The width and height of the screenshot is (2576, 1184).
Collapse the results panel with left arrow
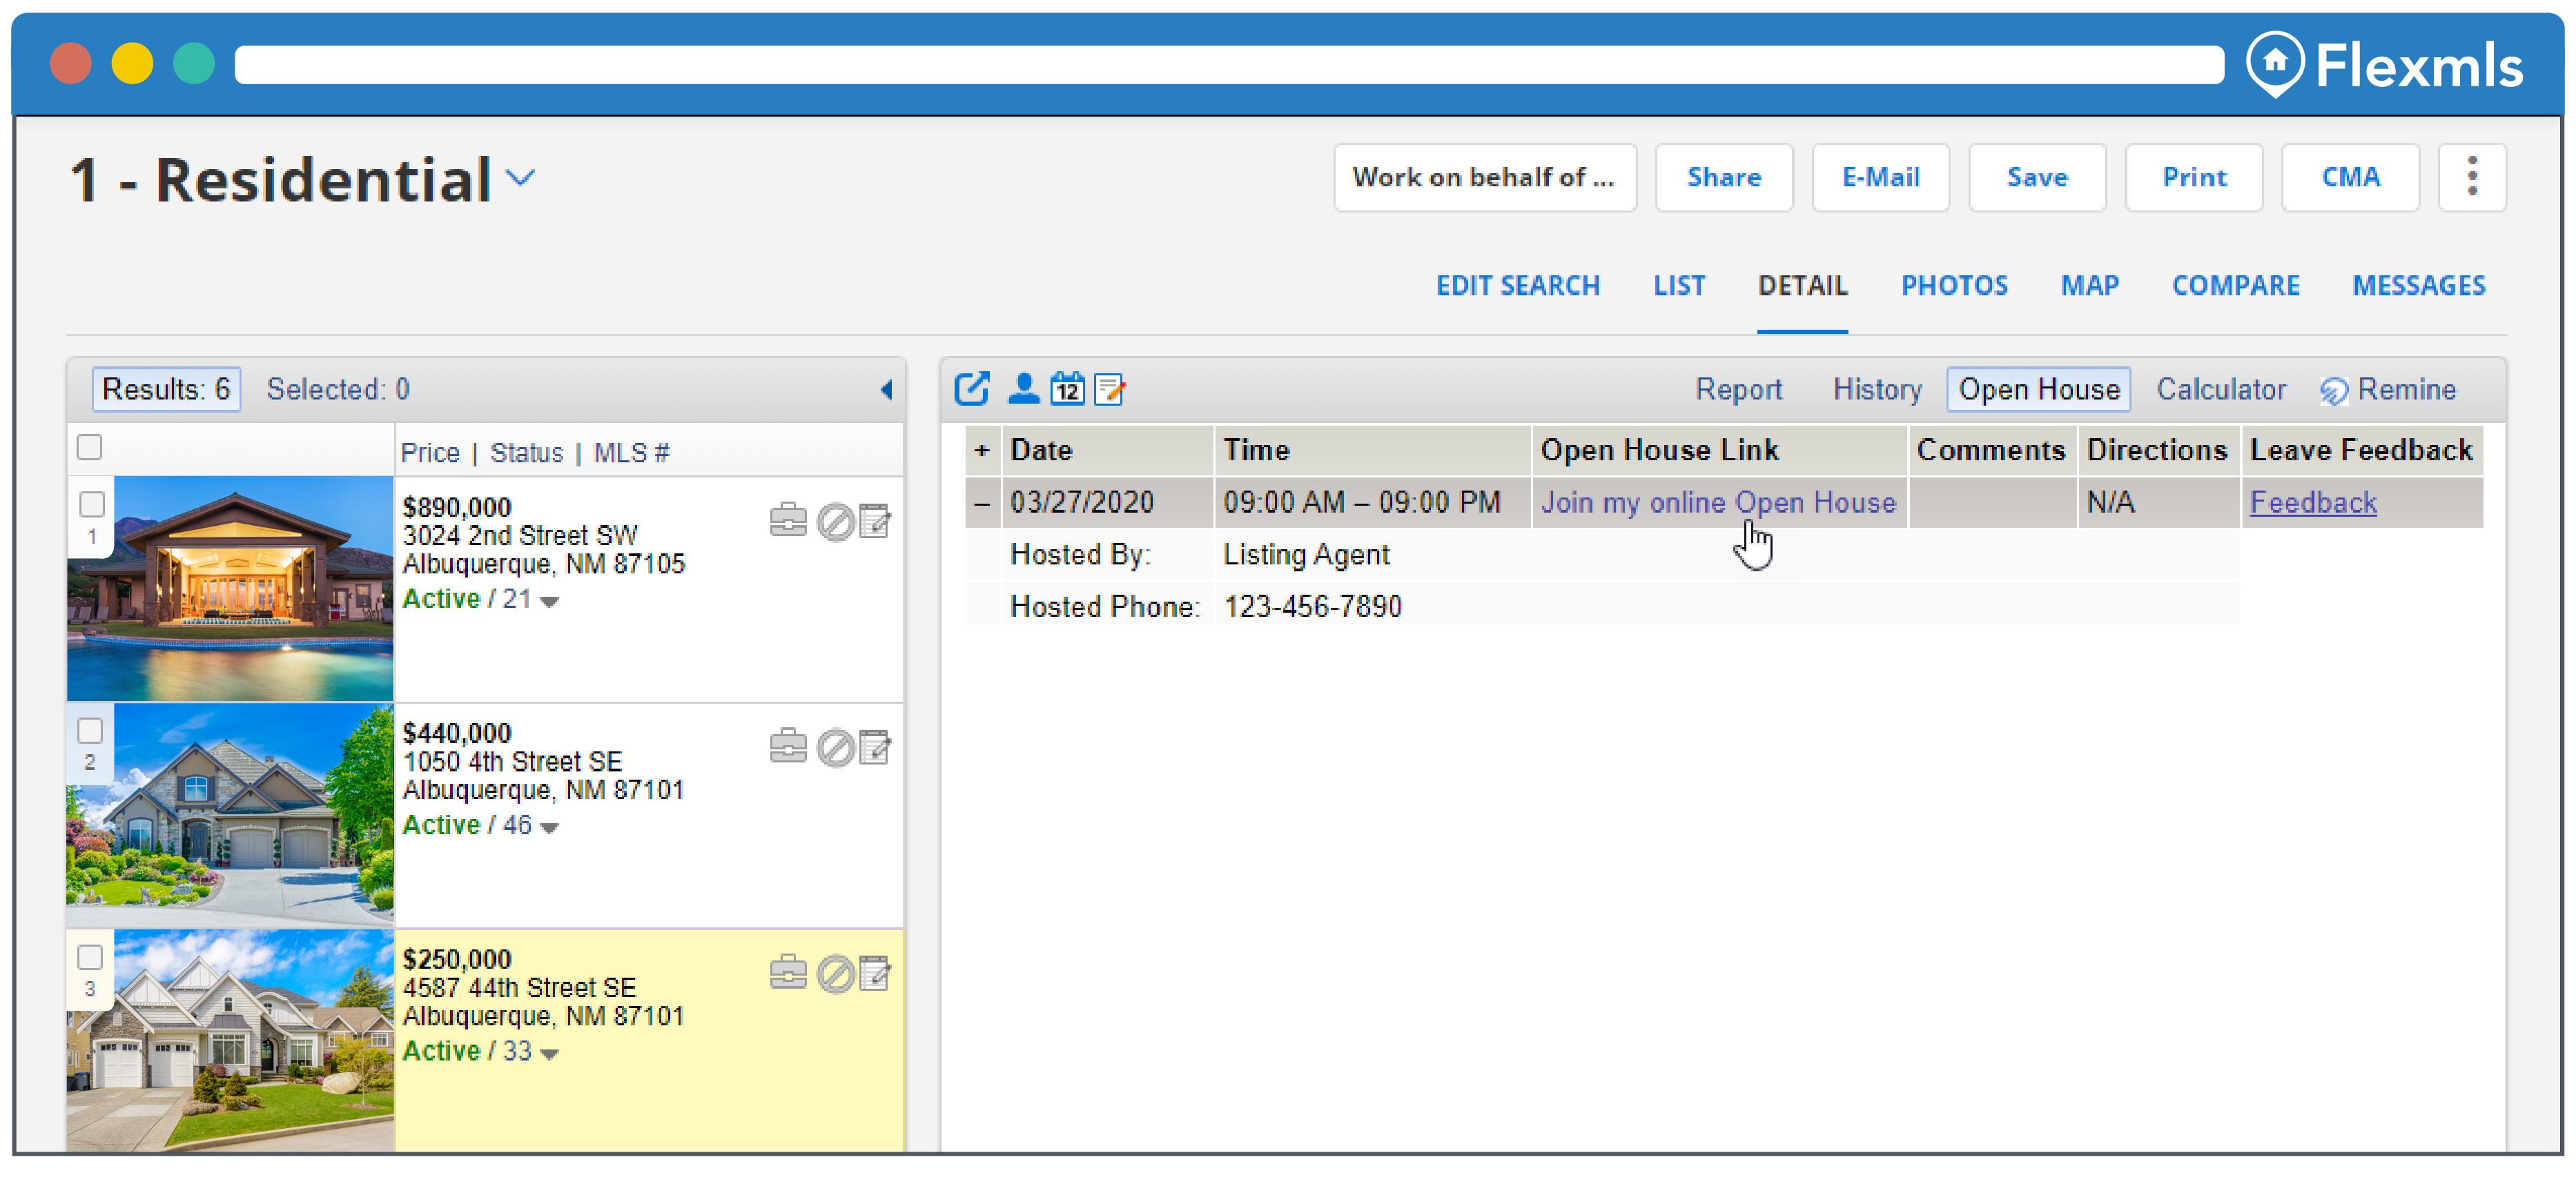(886, 390)
